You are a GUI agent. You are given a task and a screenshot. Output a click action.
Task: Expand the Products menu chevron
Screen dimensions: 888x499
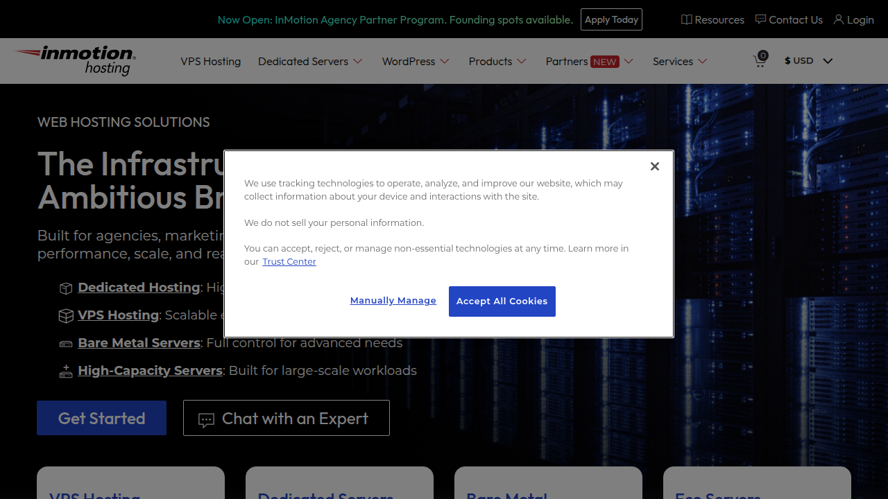tap(522, 61)
